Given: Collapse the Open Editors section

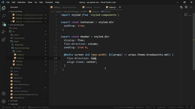Looking at the screenshot, I should 16,12.
